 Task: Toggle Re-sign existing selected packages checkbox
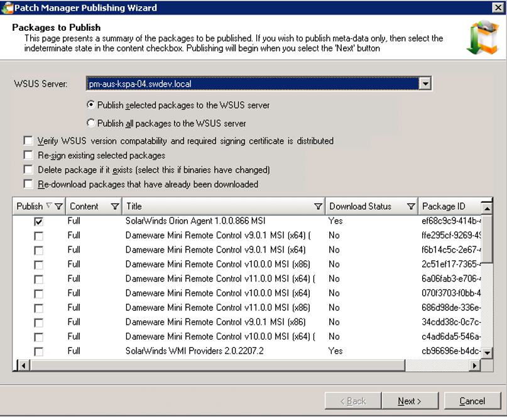(28, 155)
